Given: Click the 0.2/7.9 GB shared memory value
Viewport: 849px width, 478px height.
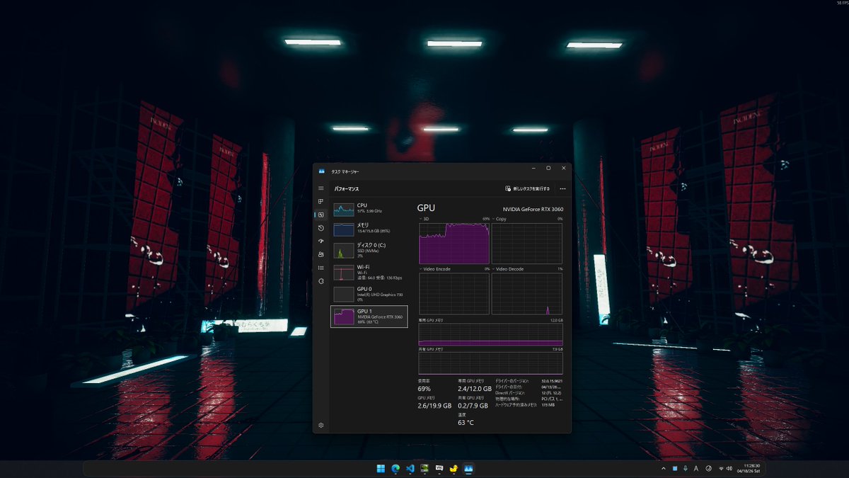Looking at the screenshot, I should click(472, 406).
